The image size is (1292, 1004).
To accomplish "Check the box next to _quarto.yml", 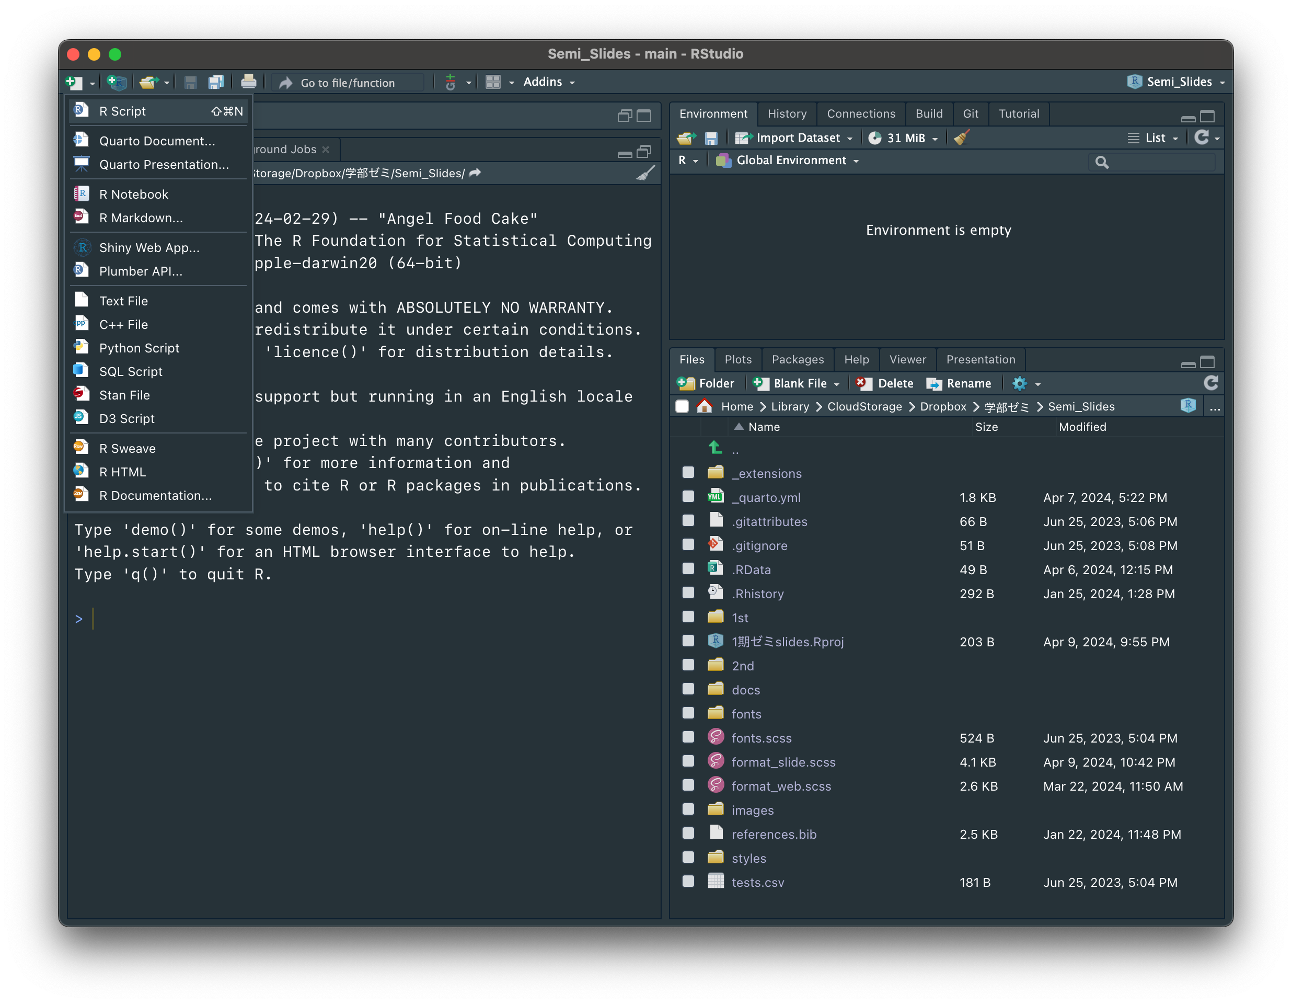I will [x=688, y=497].
